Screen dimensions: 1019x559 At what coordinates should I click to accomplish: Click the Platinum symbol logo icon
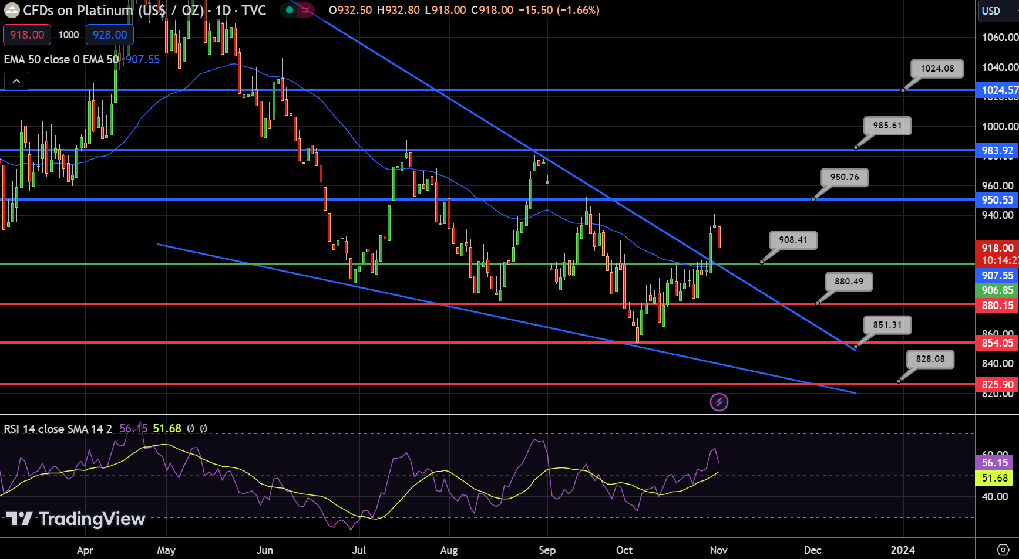click(x=12, y=11)
